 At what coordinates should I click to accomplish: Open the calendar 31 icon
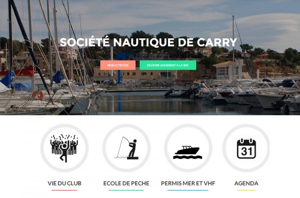[x=246, y=148]
